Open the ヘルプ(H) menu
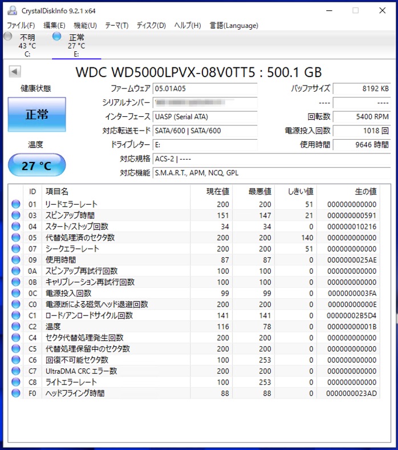This screenshot has width=398, height=450. (188, 26)
